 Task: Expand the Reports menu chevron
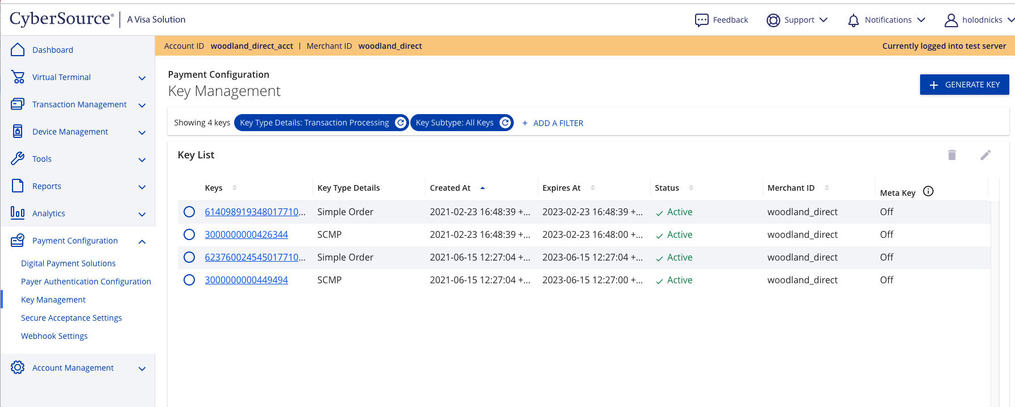point(142,187)
